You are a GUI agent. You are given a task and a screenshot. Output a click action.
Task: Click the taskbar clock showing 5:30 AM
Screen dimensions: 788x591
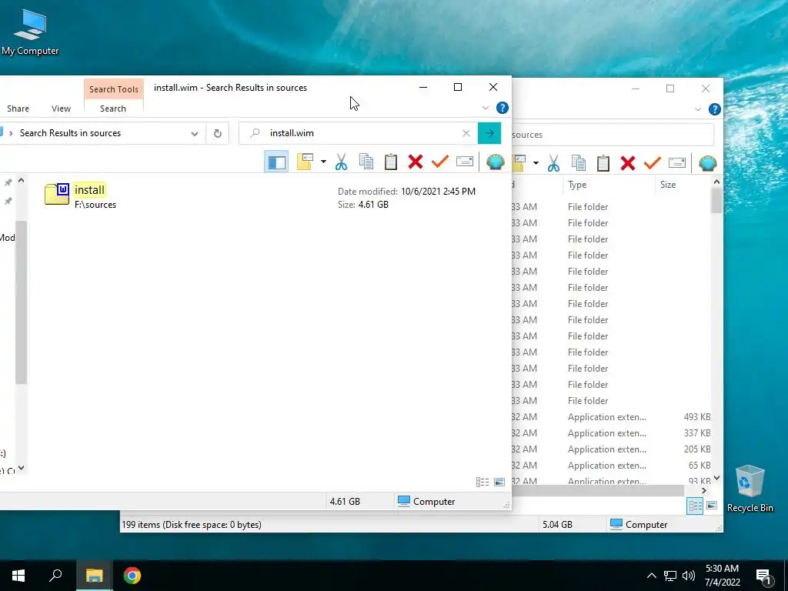point(722,576)
